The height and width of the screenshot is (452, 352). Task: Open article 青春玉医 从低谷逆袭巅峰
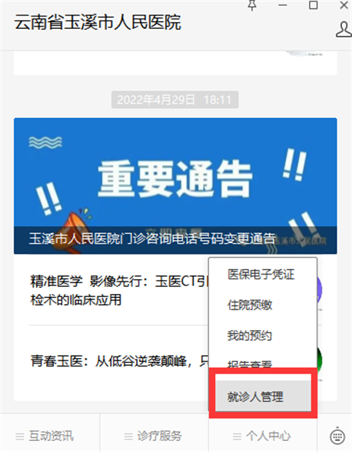coord(120,361)
